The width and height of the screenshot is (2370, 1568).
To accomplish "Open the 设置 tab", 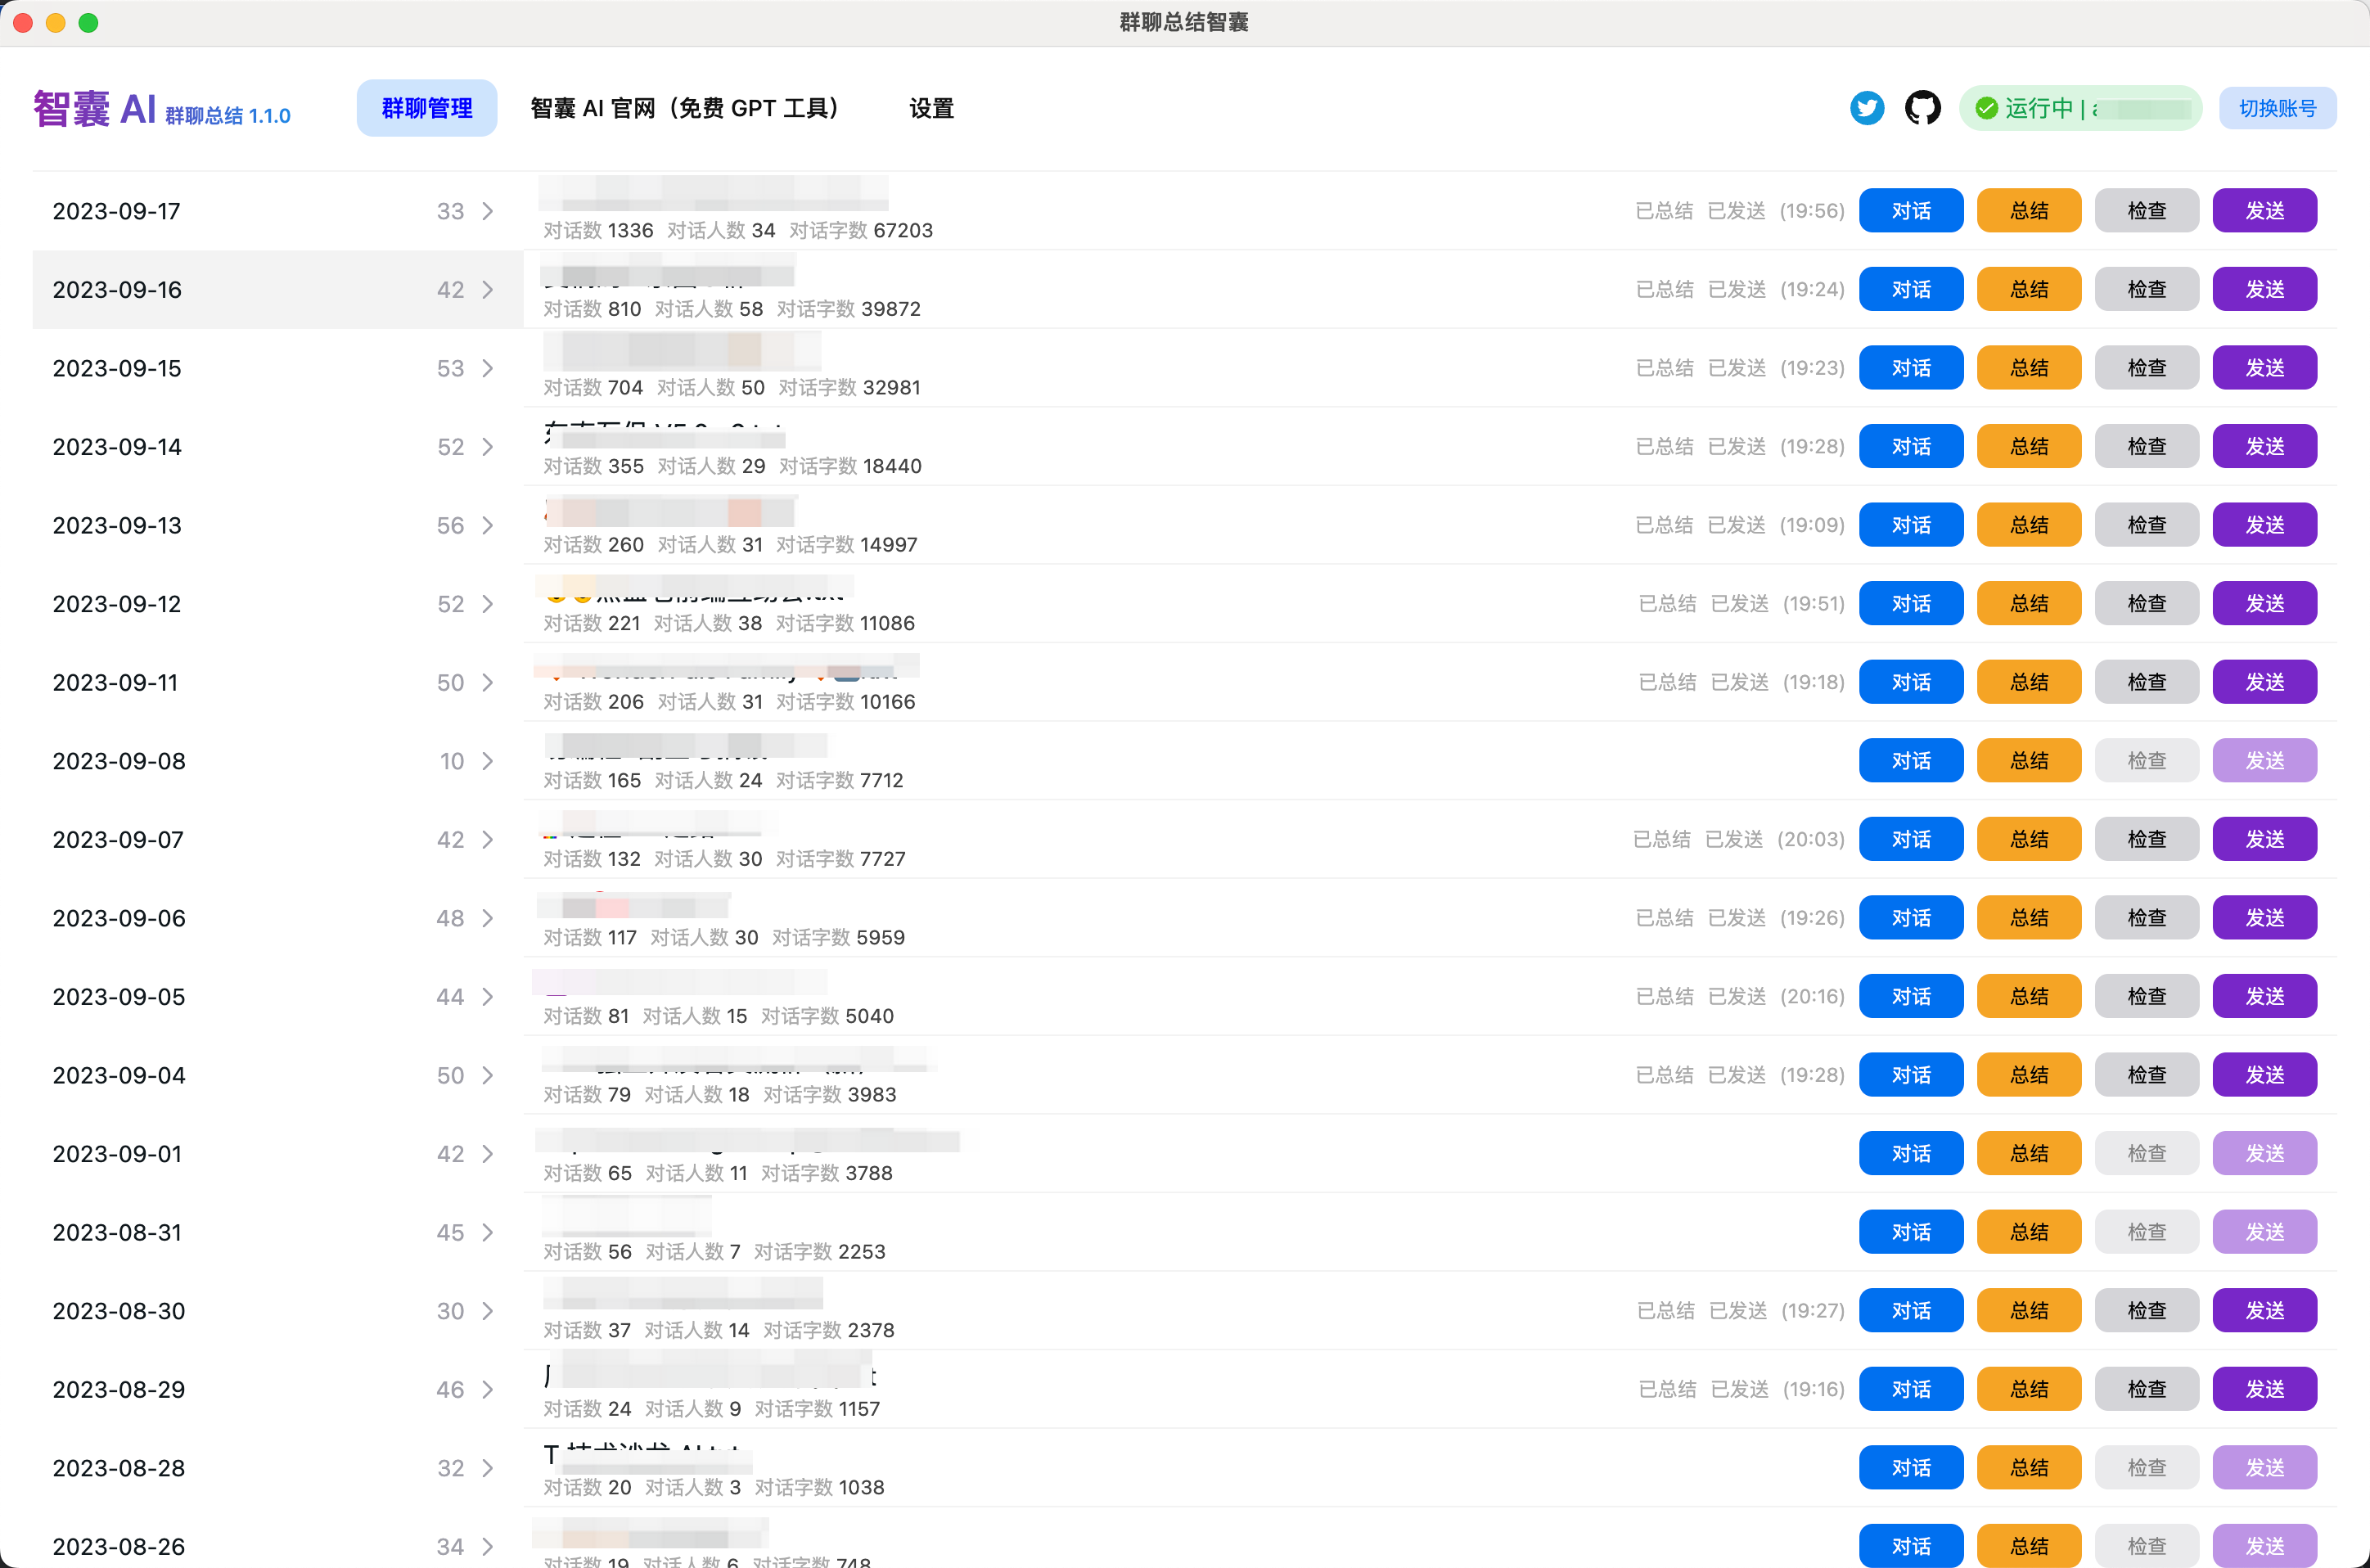I will tap(931, 108).
